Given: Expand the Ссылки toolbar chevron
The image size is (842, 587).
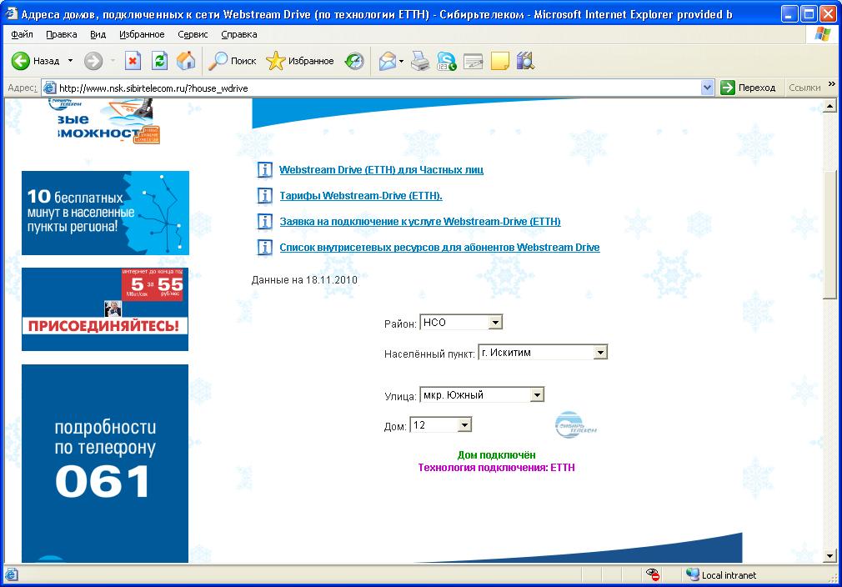Looking at the screenshot, I should (832, 84).
